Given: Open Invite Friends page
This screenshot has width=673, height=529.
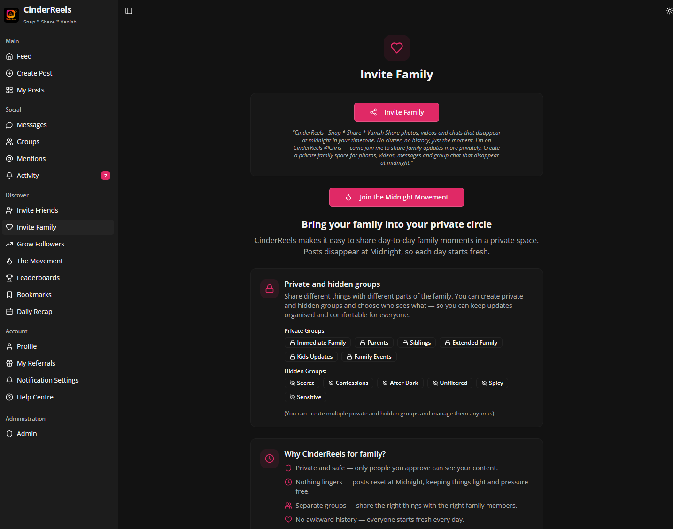Looking at the screenshot, I should (x=58, y=210).
